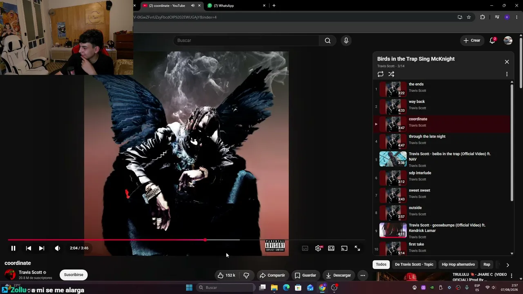This screenshot has width=523, height=294.
Task: Open the system tray volume icon
Action: pos(494,287)
